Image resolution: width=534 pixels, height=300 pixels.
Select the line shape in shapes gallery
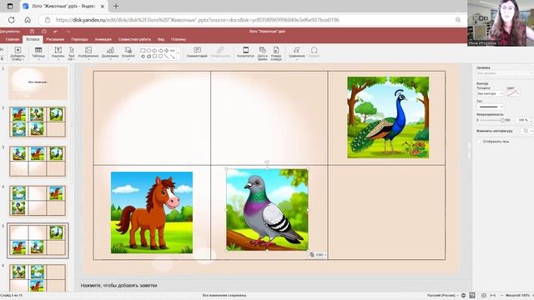click(166, 57)
